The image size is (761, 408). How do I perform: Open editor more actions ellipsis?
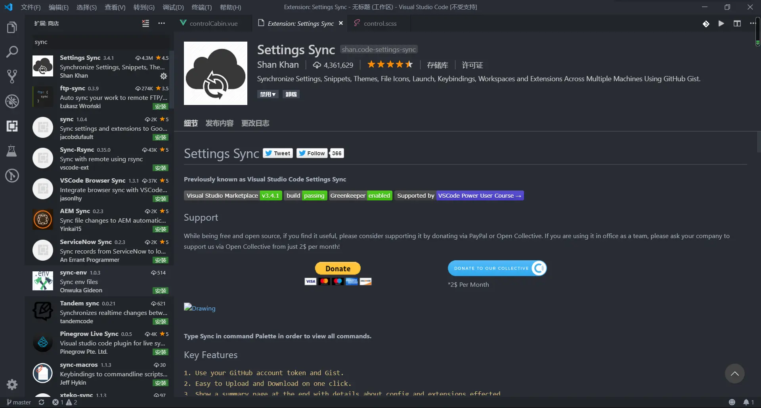click(x=753, y=24)
